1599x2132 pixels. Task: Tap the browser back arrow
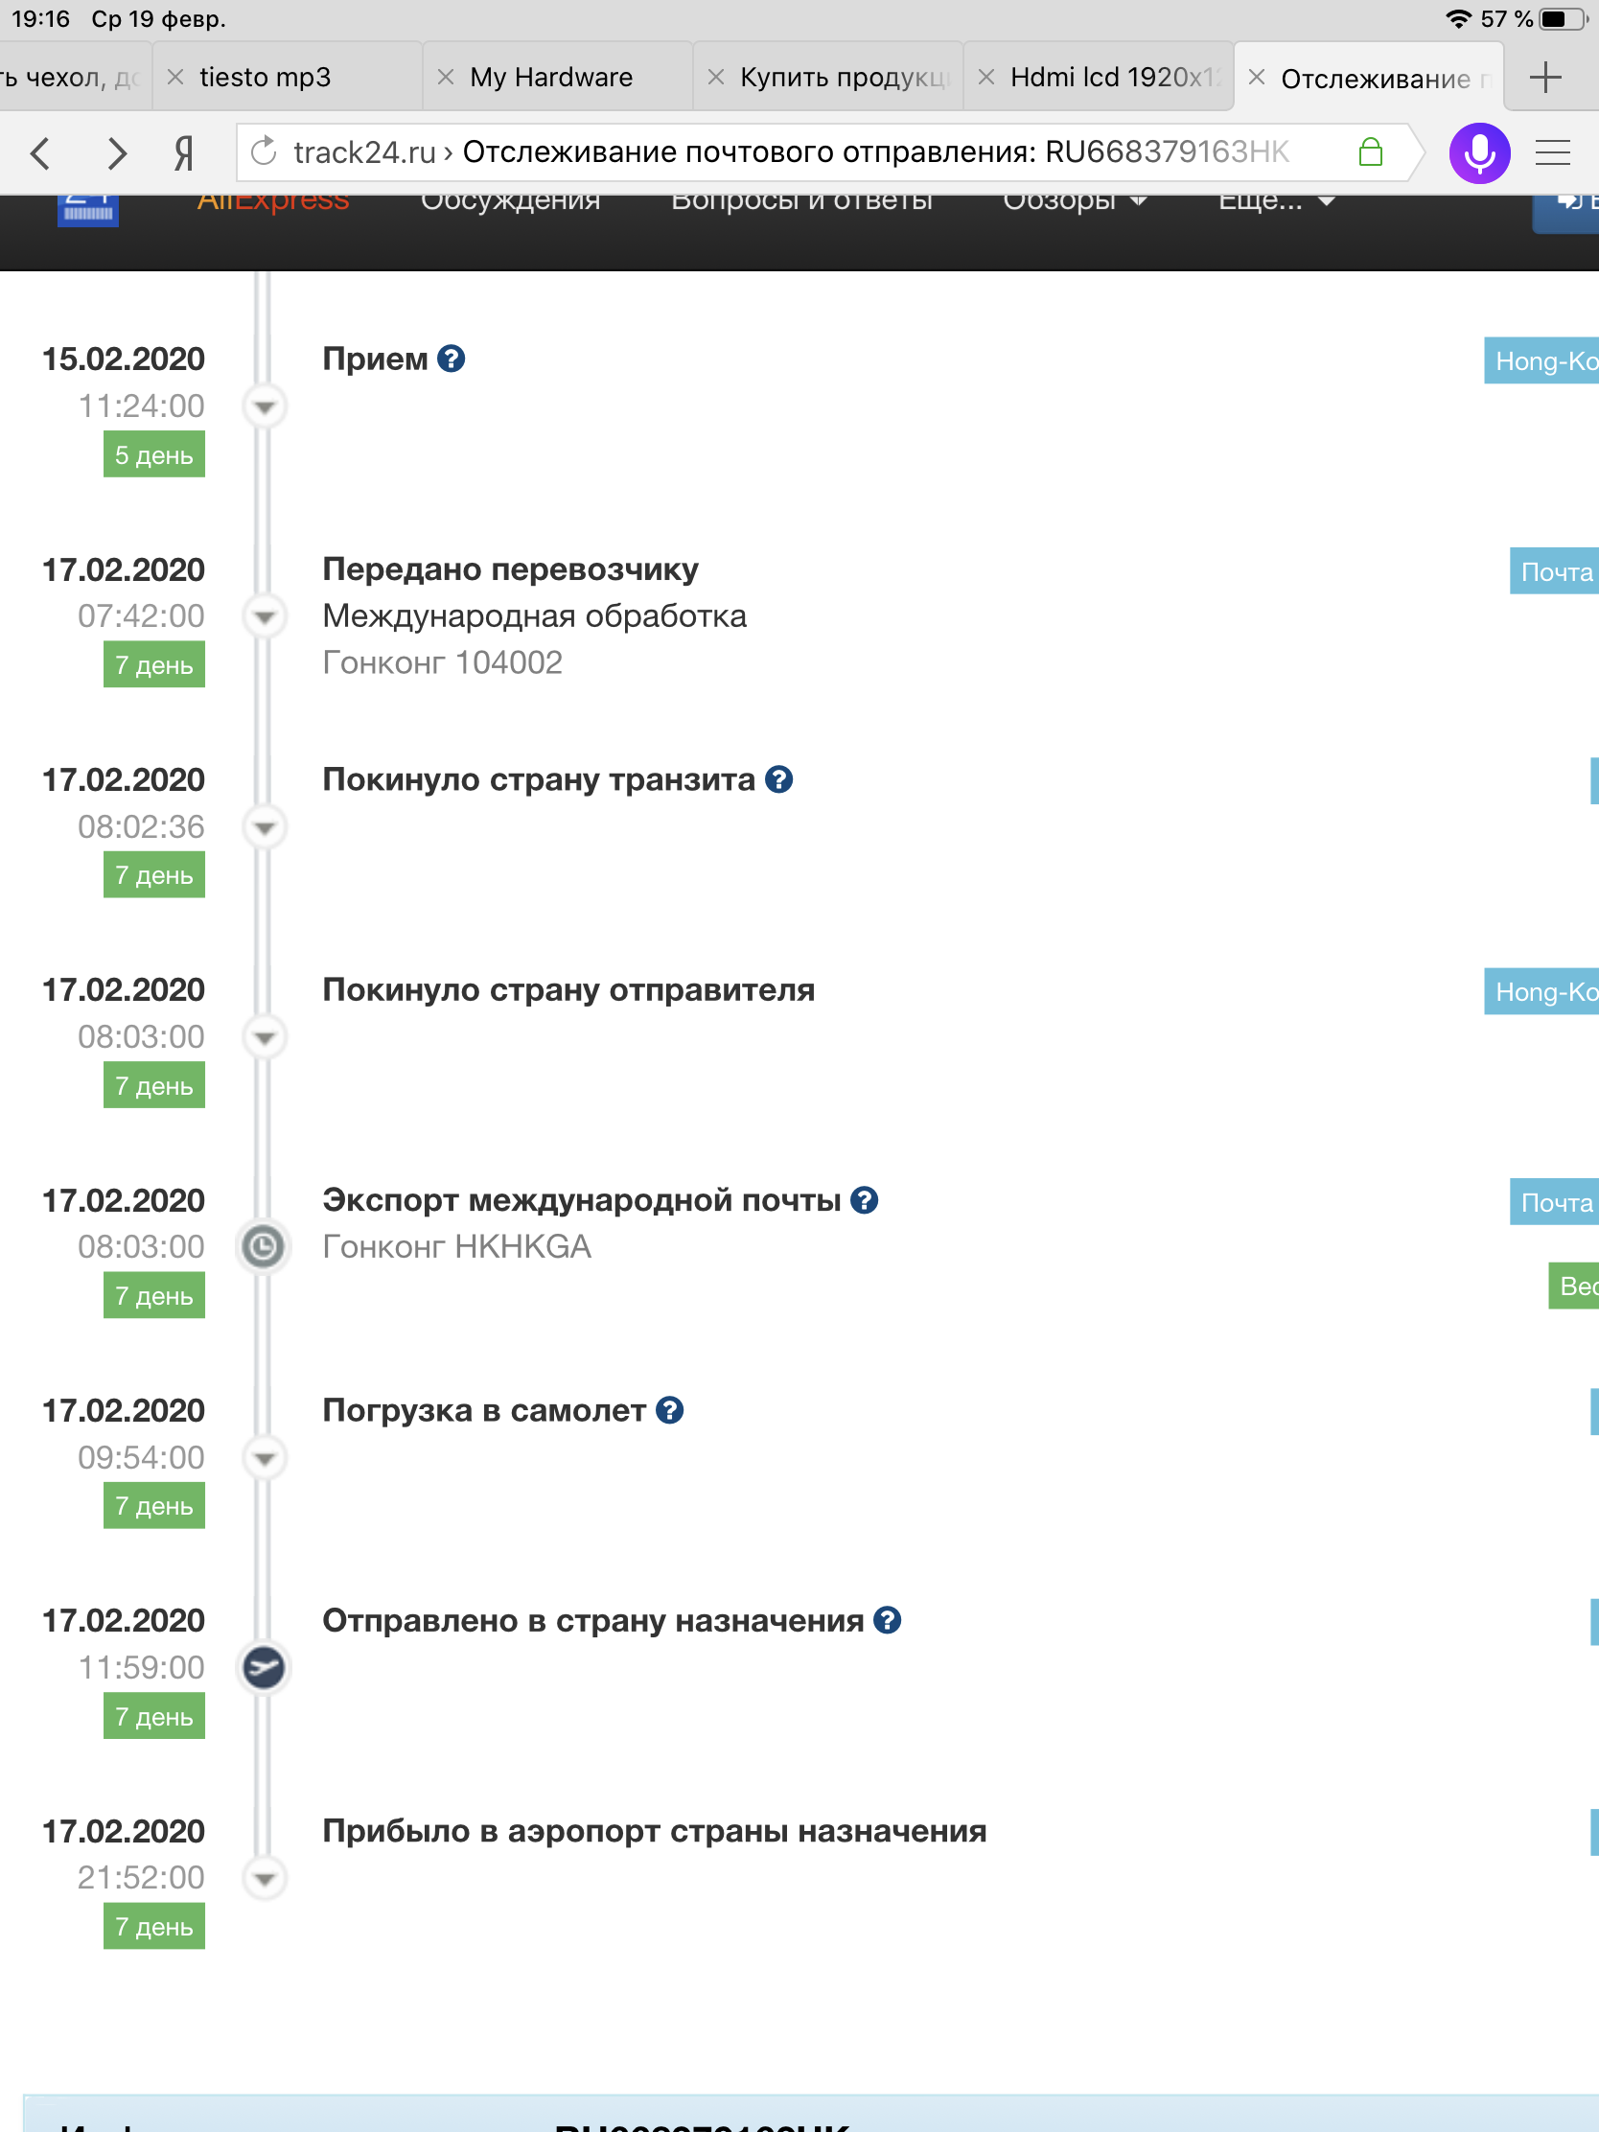pos(40,152)
